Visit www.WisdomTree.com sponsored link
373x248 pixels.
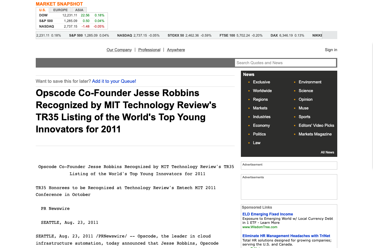tap(259, 227)
